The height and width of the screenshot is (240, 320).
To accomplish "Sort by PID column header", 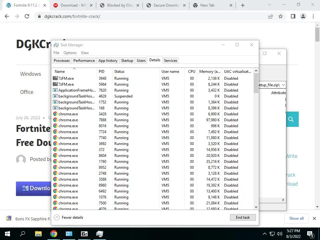I will click(x=104, y=72).
